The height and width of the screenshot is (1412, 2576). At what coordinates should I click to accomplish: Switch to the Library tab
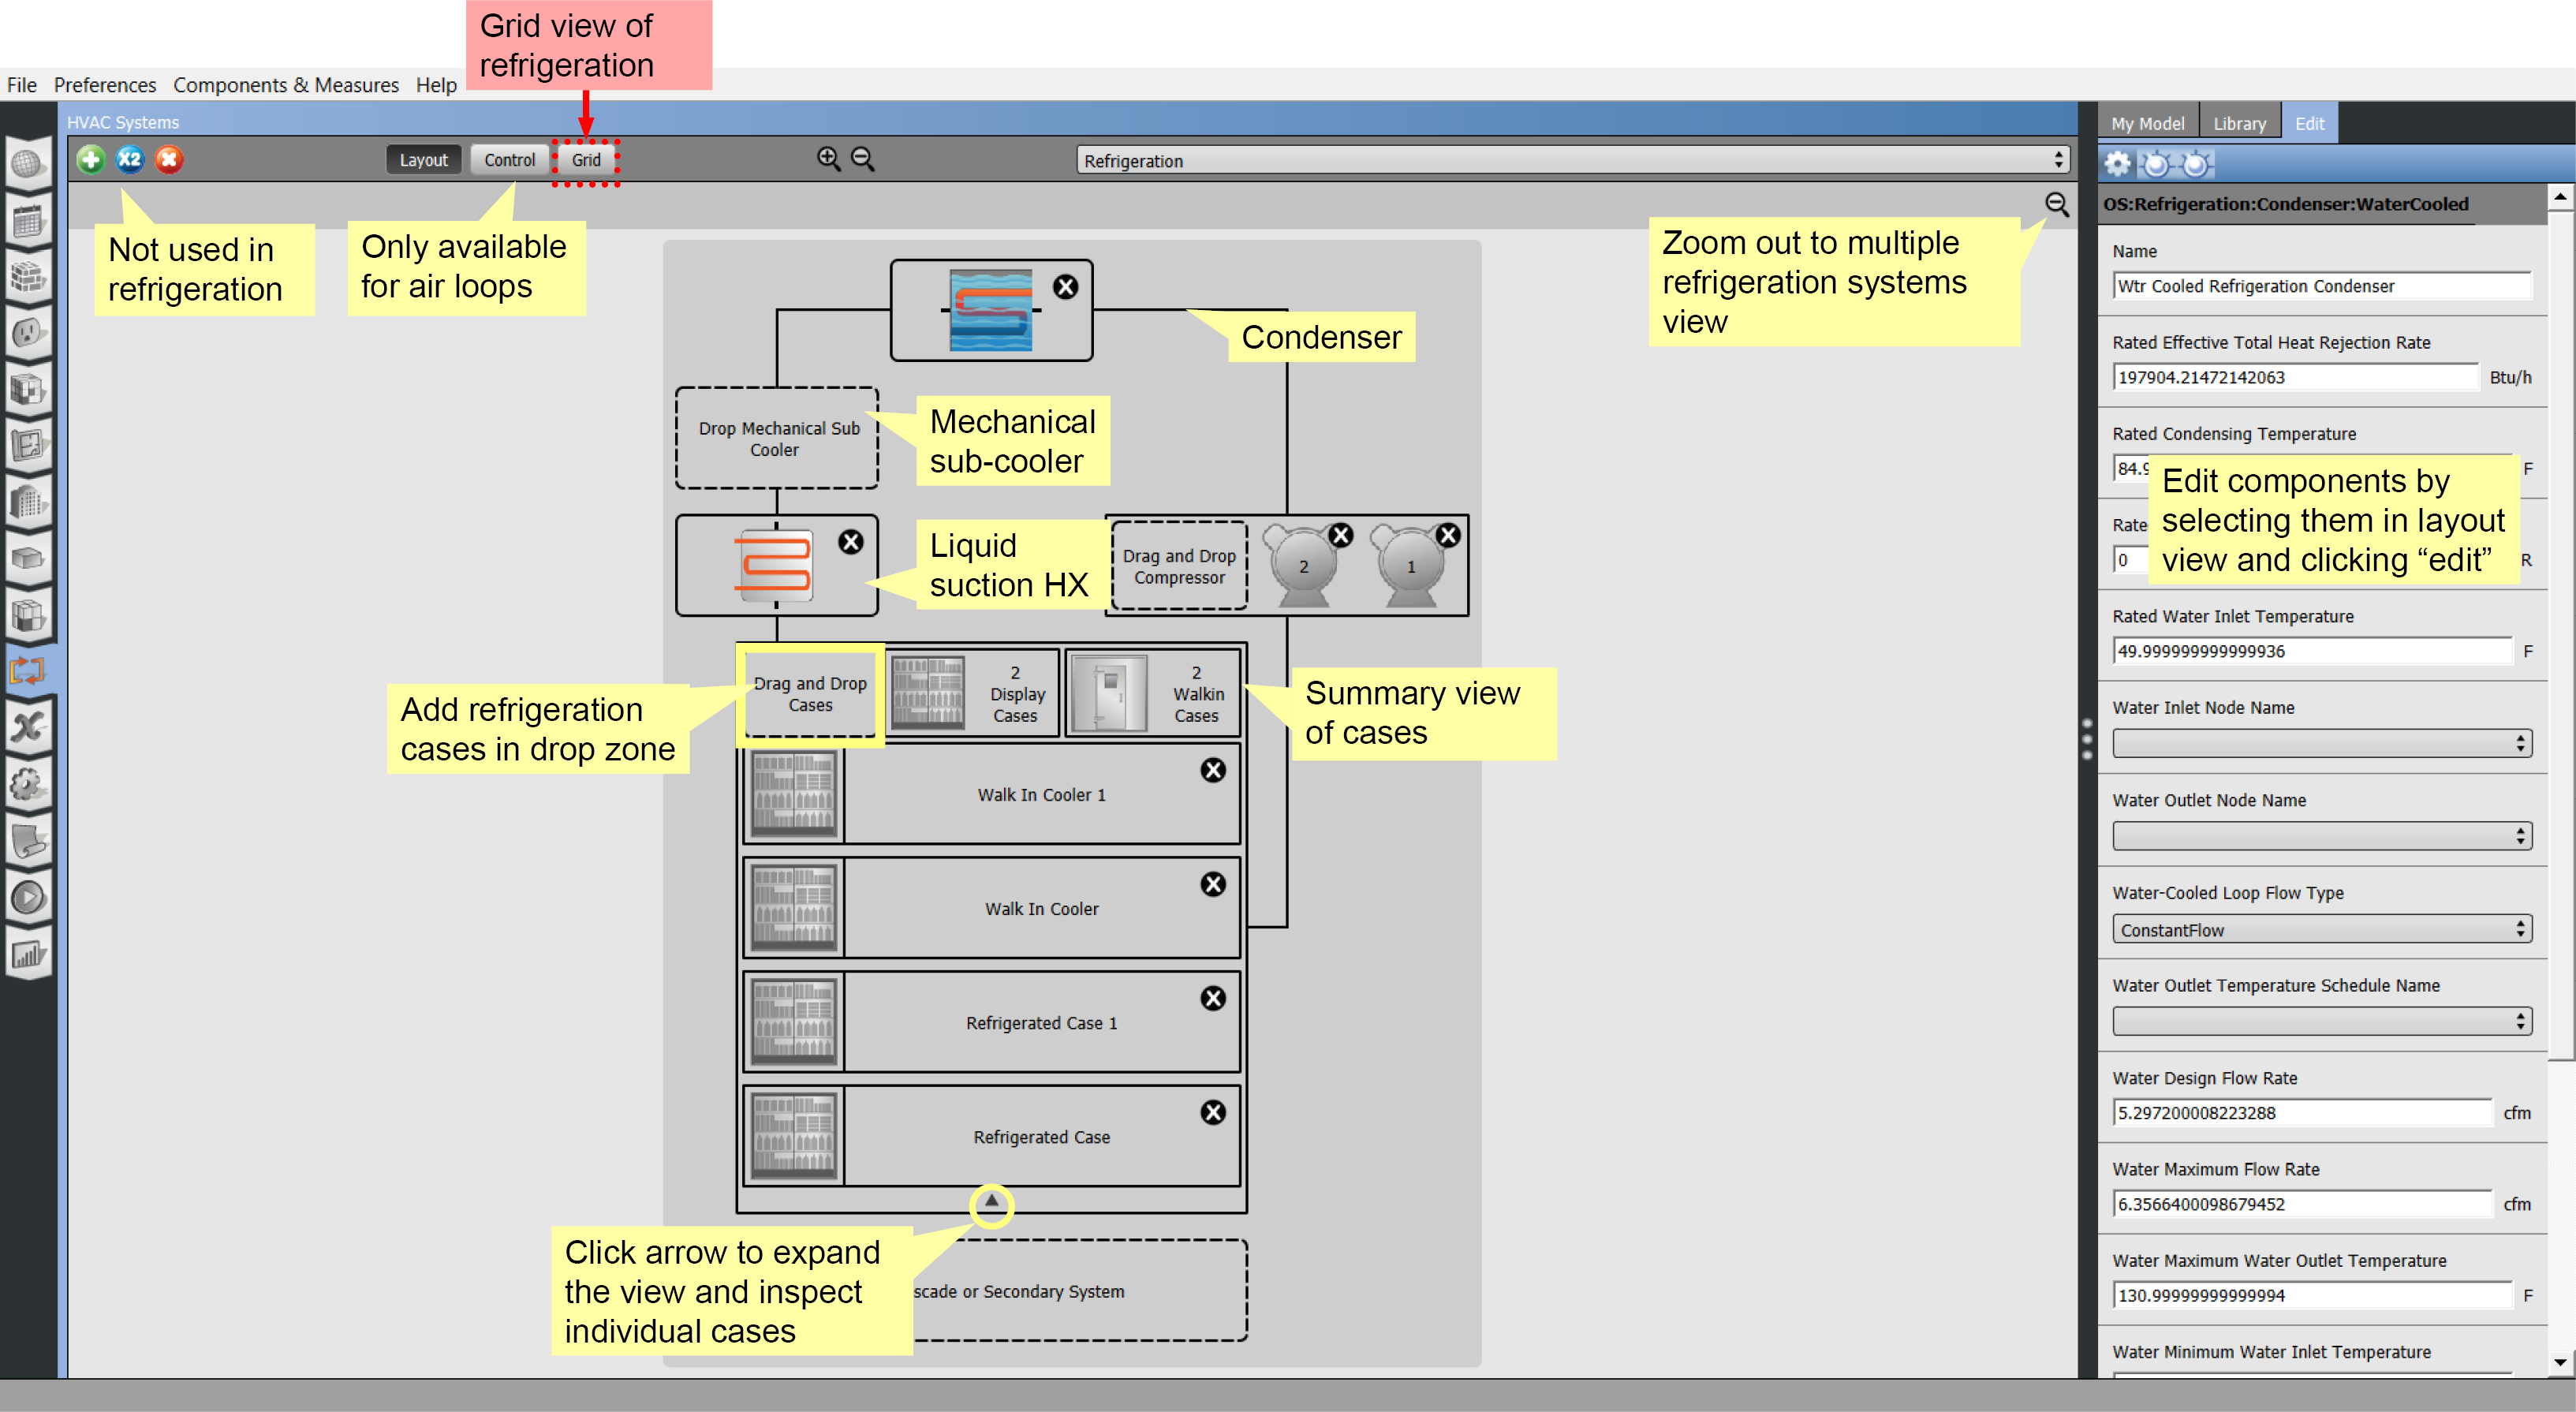click(2239, 122)
